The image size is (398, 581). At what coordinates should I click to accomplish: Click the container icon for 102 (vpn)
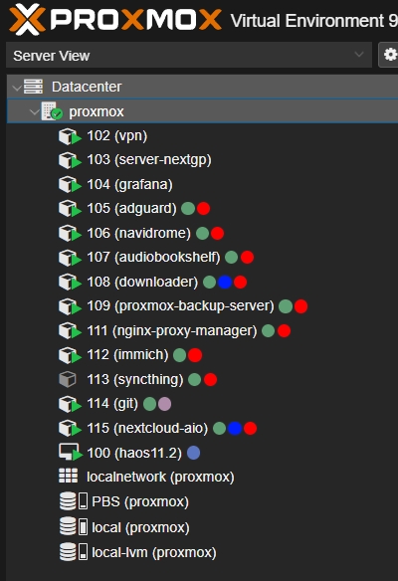pos(70,136)
